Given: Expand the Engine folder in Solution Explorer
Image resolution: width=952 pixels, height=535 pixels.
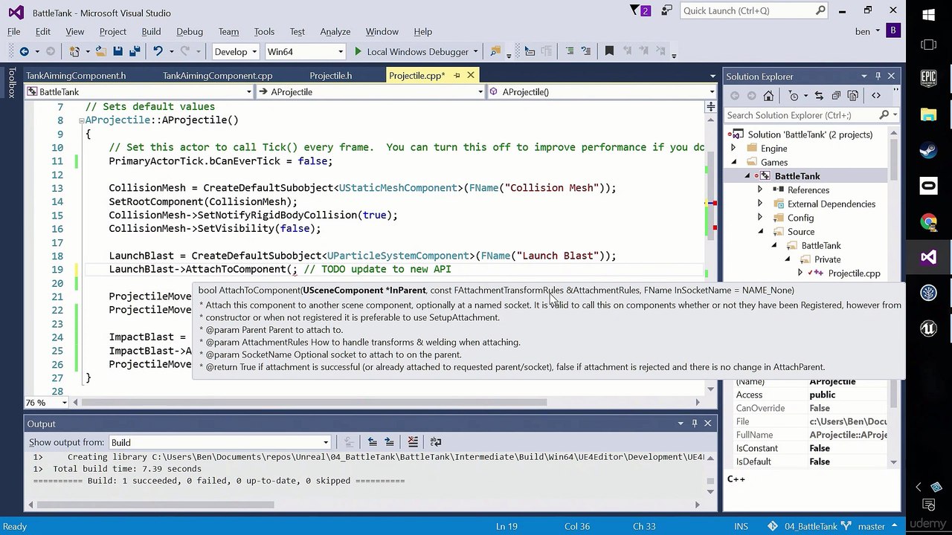Looking at the screenshot, I should tap(733, 149).
